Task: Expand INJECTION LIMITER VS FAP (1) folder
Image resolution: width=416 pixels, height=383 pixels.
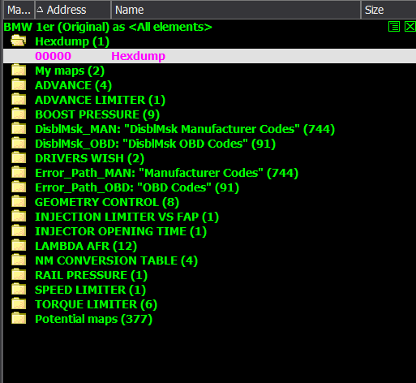Action: [x=127, y=217]
